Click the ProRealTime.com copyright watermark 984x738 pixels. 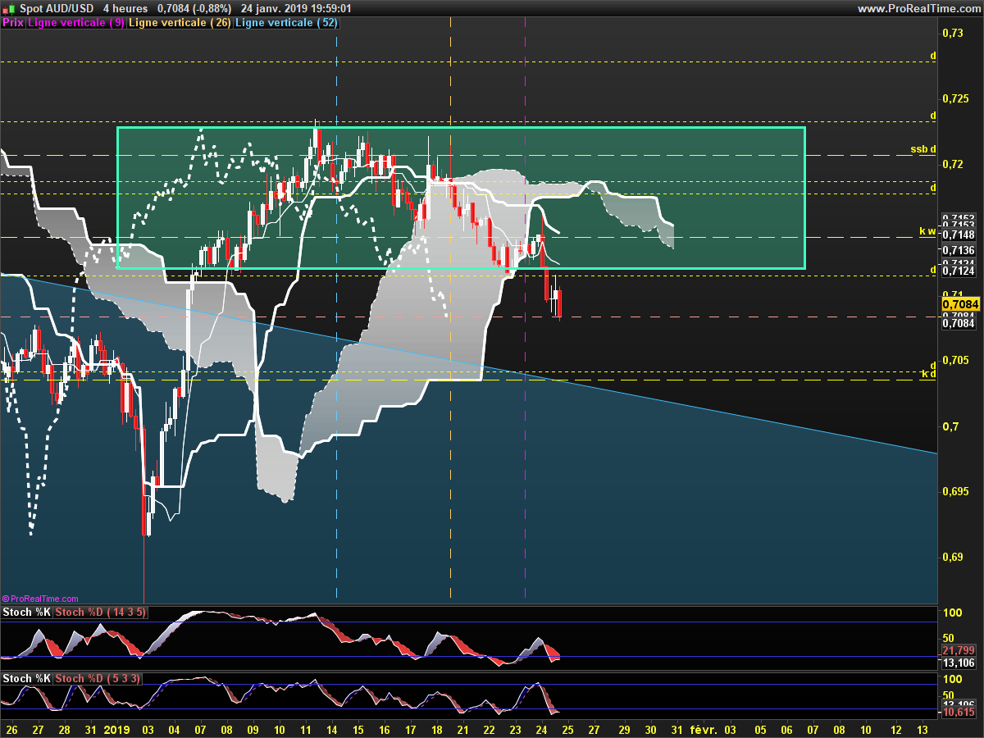tap(41, 599)
